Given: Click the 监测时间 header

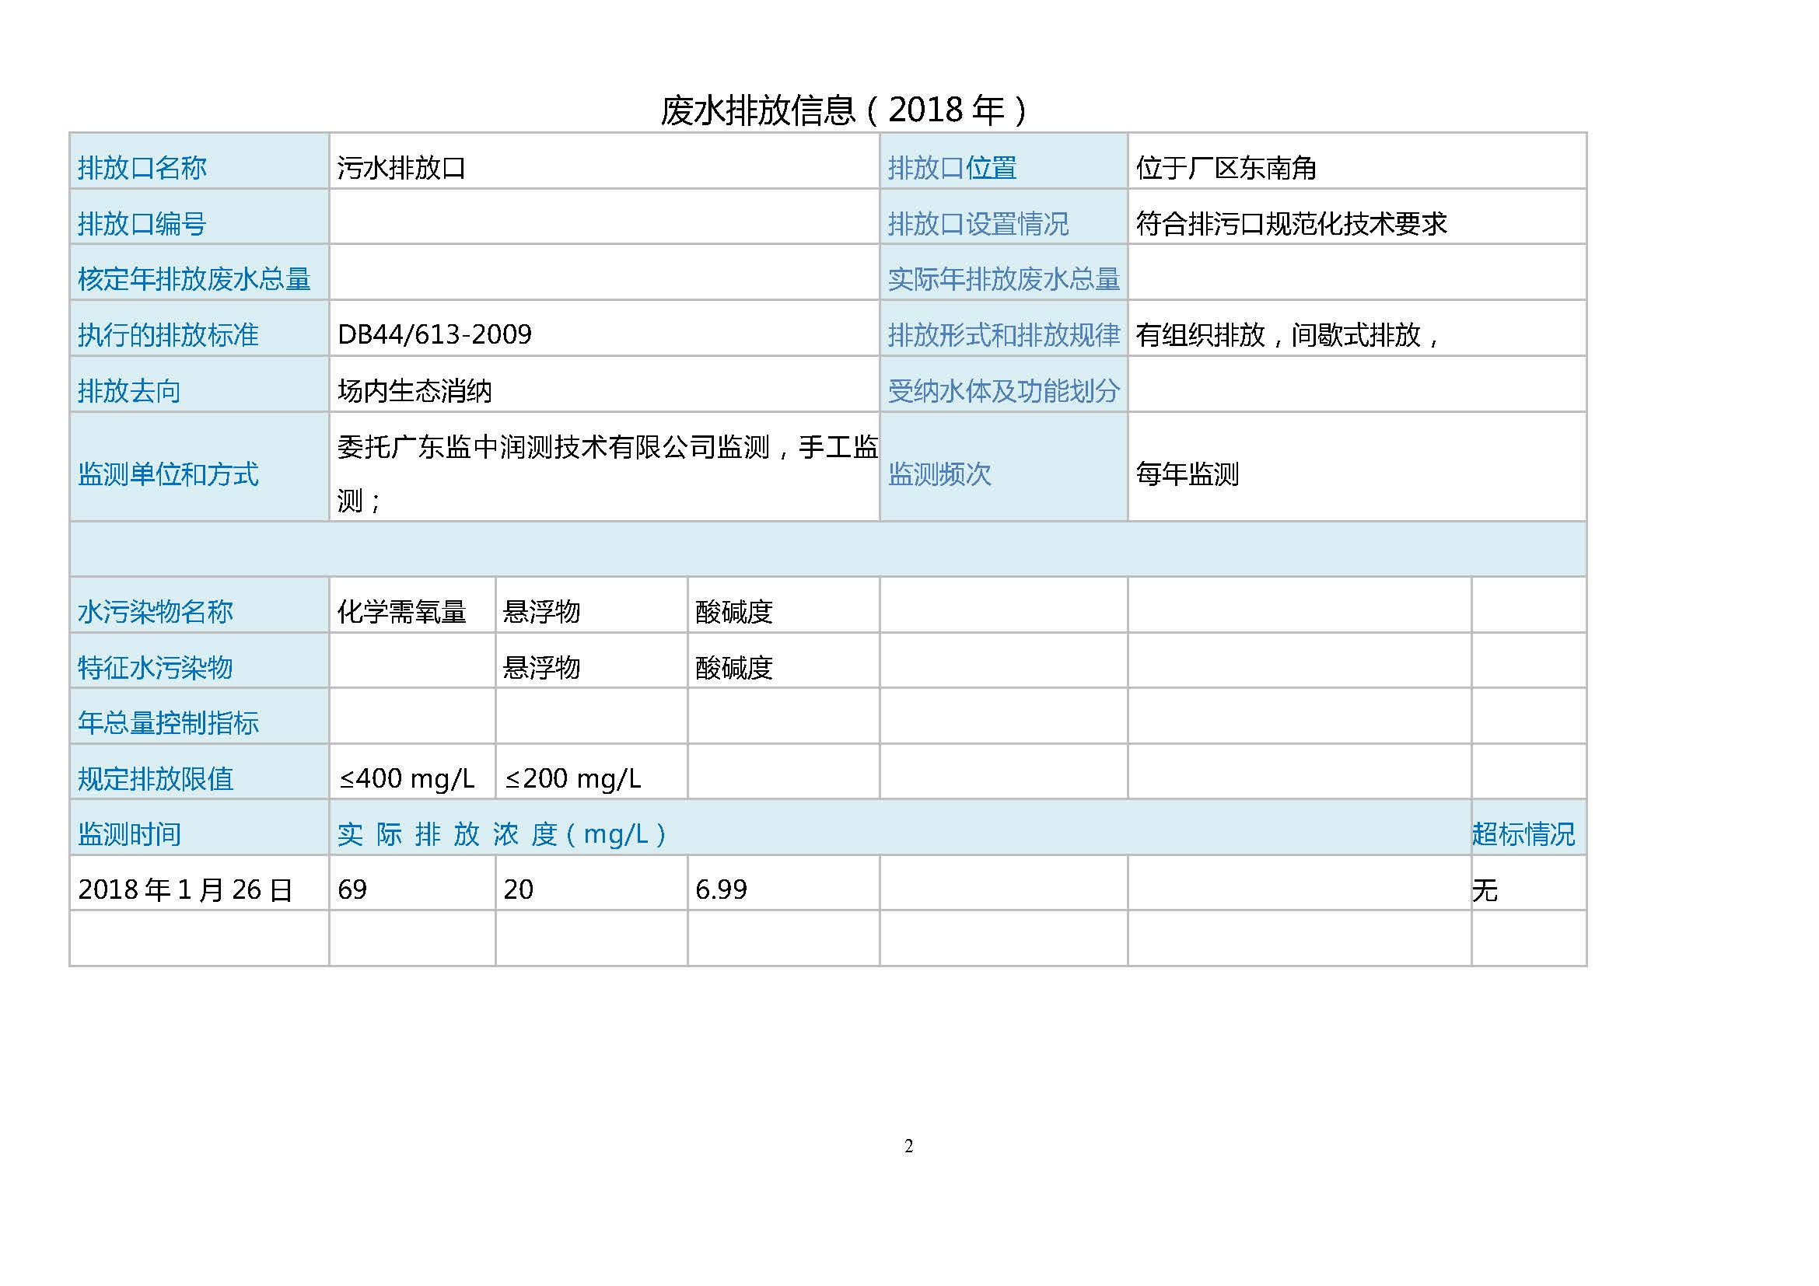Looking at the screenshot, I should point(129,834).
